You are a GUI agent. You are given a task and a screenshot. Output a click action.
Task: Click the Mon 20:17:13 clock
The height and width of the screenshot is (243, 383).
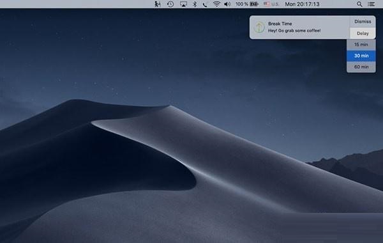point(302,4)
